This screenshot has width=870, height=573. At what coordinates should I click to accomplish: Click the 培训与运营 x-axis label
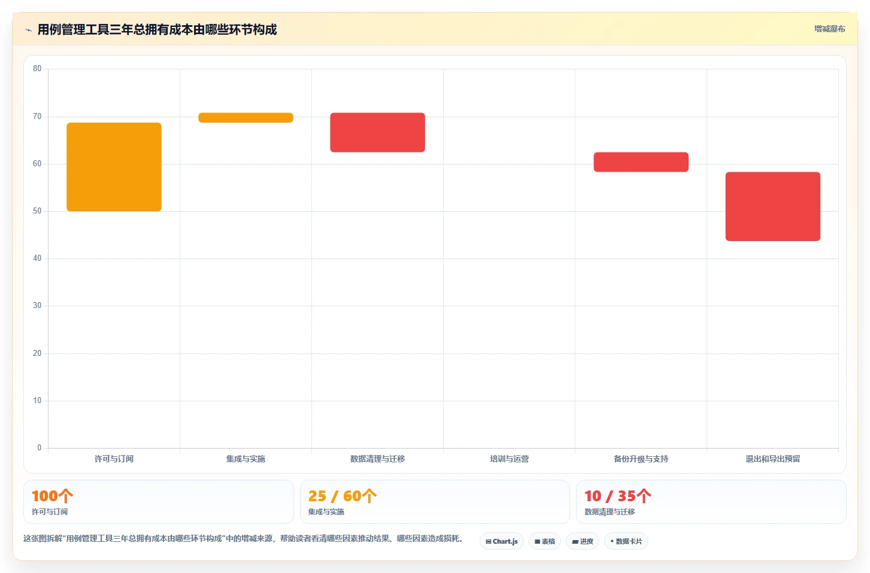[509, 459]
